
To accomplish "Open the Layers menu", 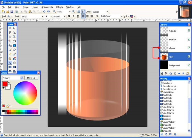I will [35, 7].
